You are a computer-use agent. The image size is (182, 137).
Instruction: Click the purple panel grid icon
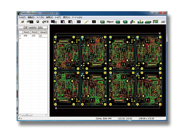[x=54, y=22]
